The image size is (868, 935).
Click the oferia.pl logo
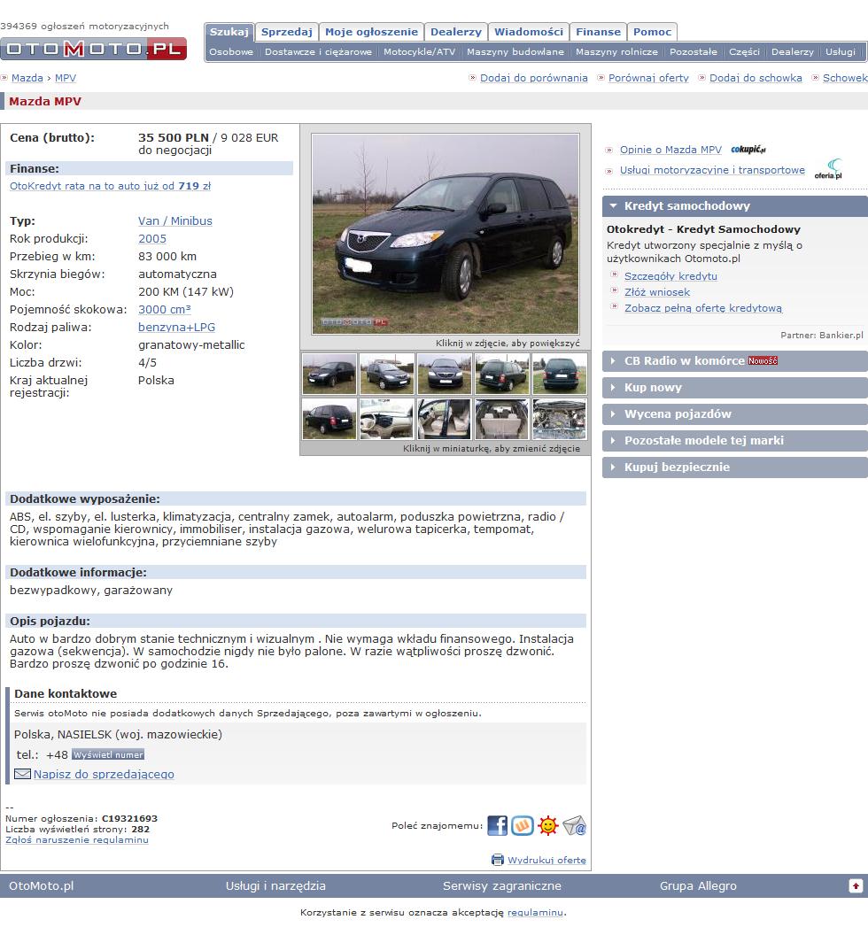pyautogui.click(x=829, y=169)
